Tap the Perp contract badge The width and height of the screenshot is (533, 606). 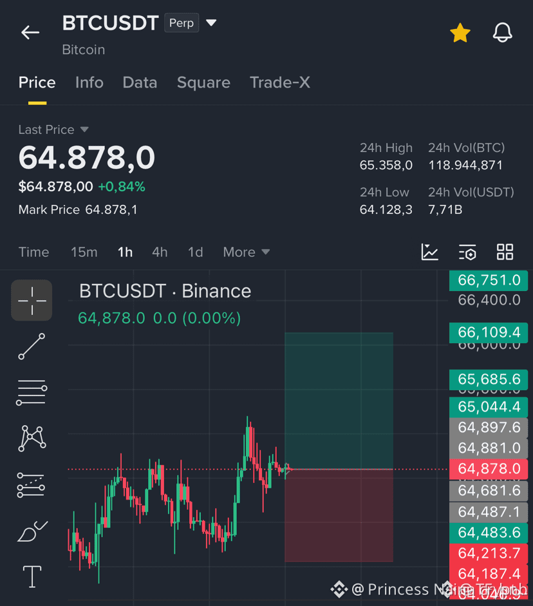[182, 23]
